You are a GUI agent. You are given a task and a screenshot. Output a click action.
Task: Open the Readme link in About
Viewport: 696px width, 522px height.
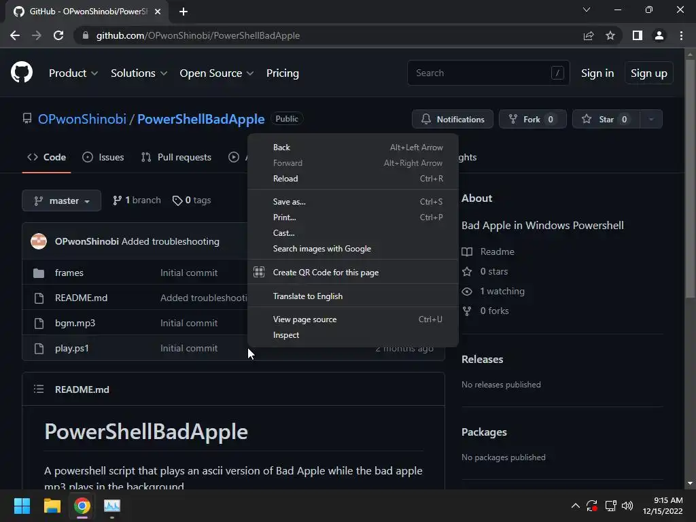[x=488, y=251]
